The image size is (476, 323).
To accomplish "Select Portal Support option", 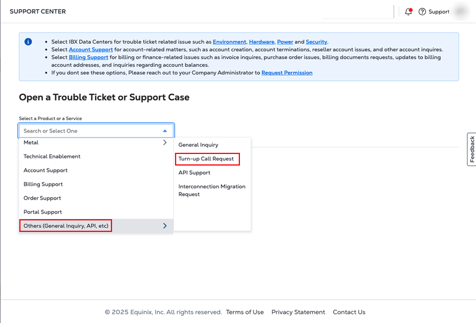I will (43, 212).
